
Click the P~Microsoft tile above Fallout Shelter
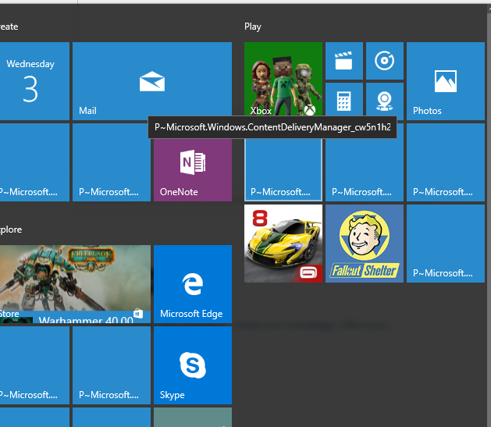coord(365,170)
